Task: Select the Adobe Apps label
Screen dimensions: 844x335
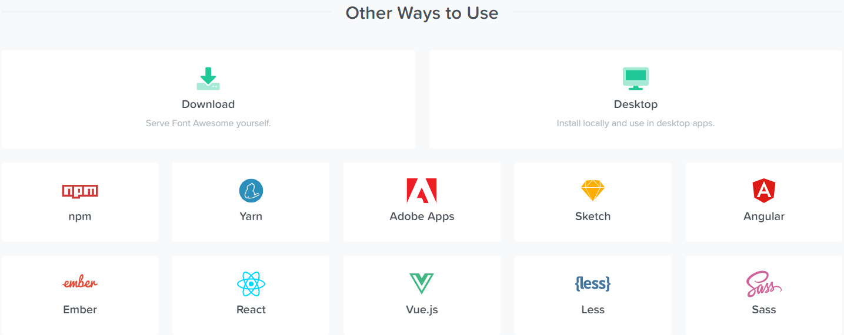Action: click(x=422, y=216)
